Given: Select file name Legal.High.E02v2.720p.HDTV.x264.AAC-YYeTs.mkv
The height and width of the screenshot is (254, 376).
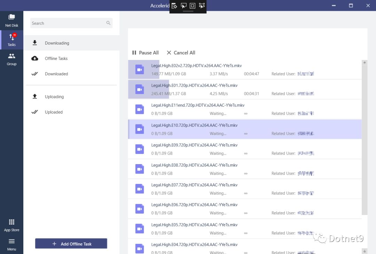Looking at the screenshot, I should pos(196,66).
